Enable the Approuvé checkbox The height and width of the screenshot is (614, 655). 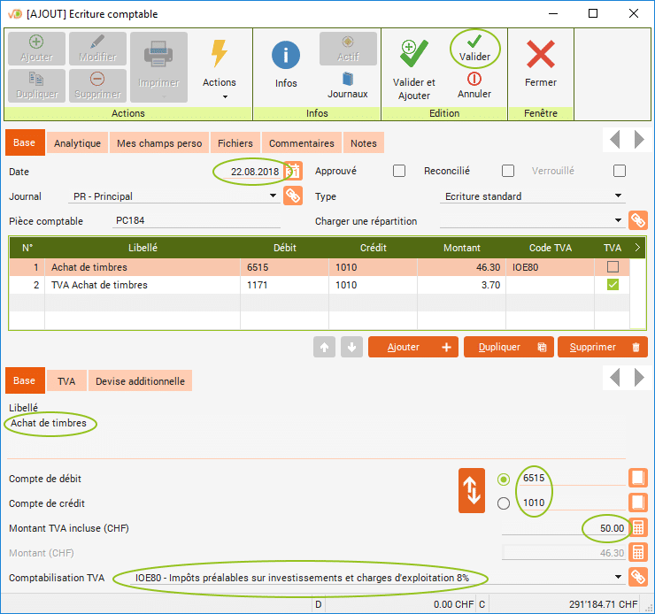[x=399, y=171]
